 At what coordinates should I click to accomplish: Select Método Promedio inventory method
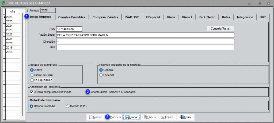pyautogui.click(x=32, y=106)
